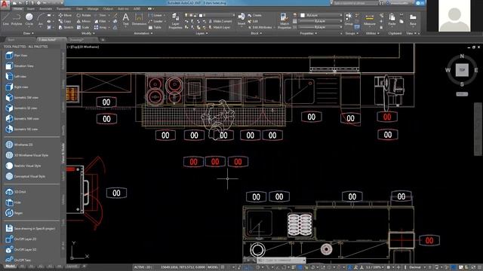This screenshot has height=271, width=483.
Task: Click the Hide tool in palette
Action: click(14, 202)
